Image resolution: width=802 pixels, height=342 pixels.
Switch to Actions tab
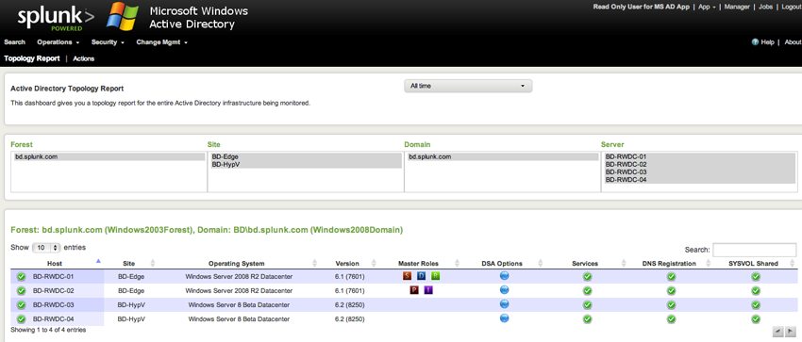click(83, 58)
